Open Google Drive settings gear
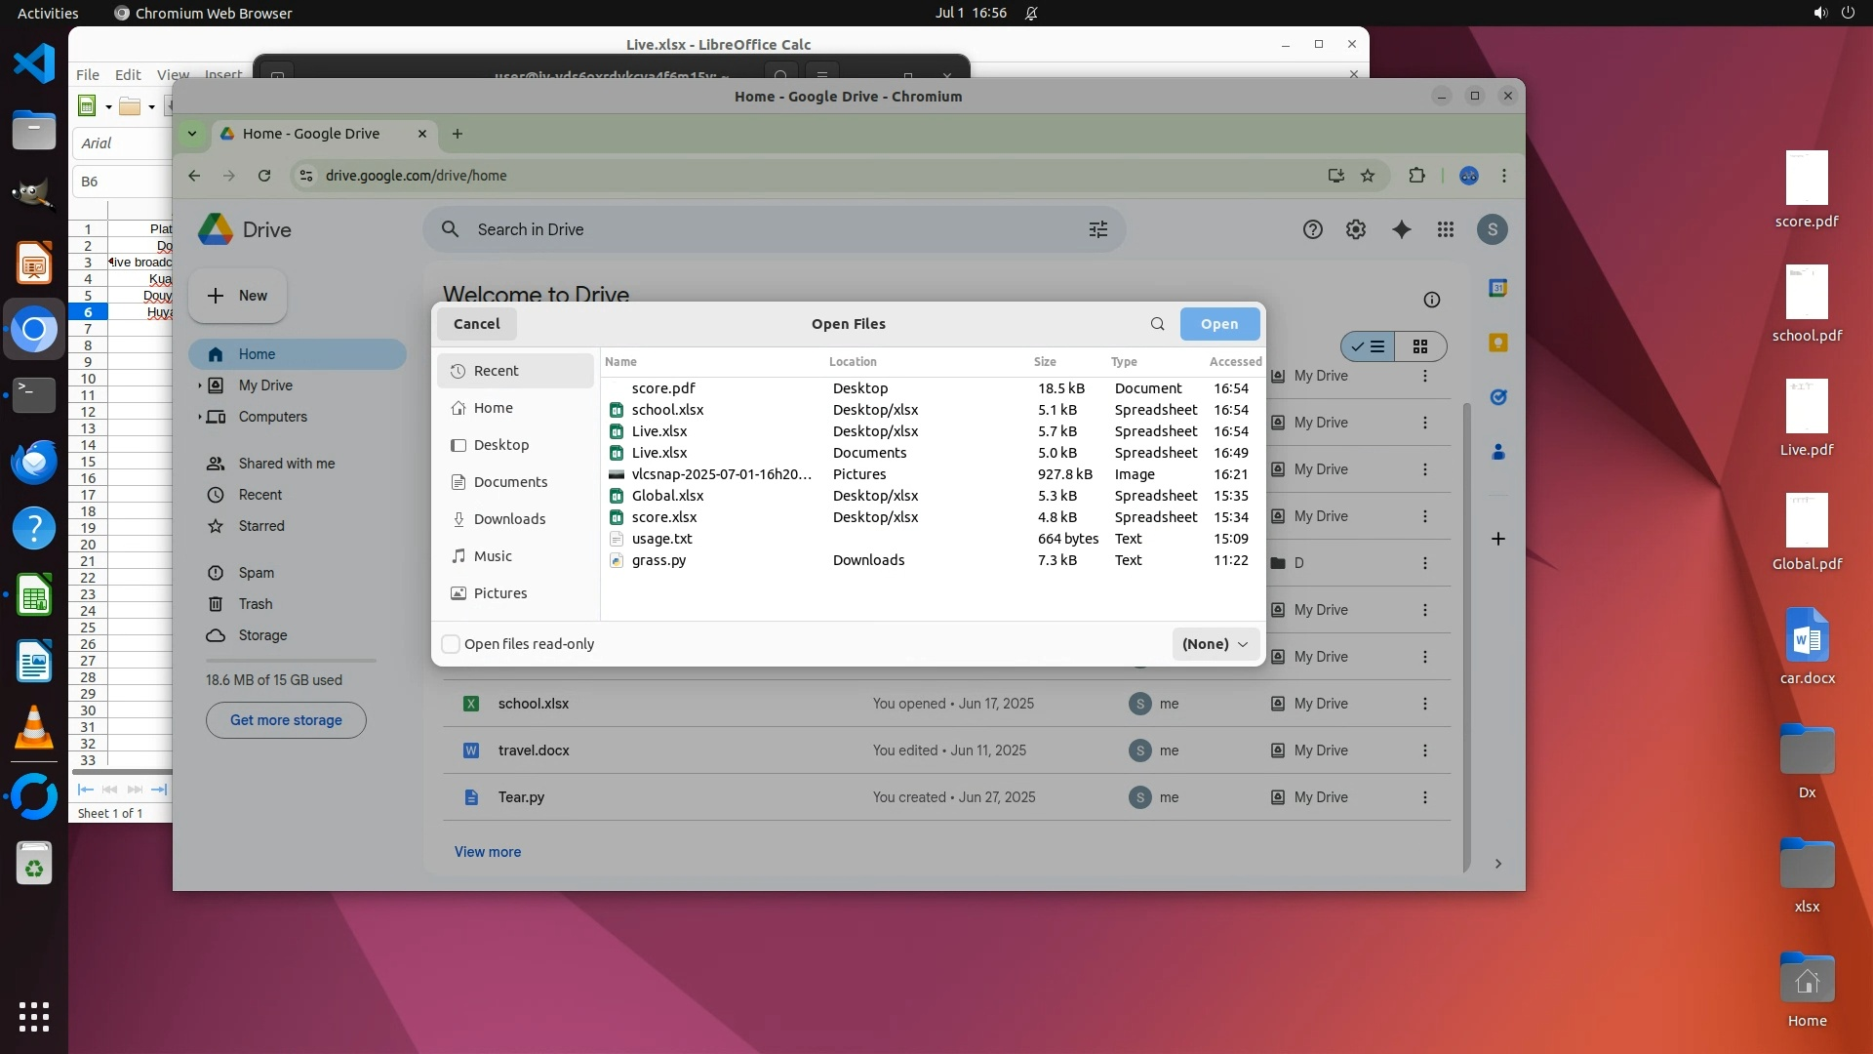The image size is (1873, 1054). [1356, 229]
